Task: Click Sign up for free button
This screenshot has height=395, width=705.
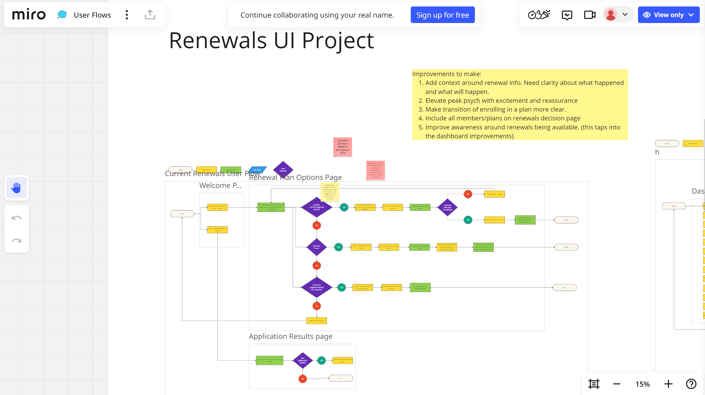Action: pyautogui.click(x=443, y=15)
